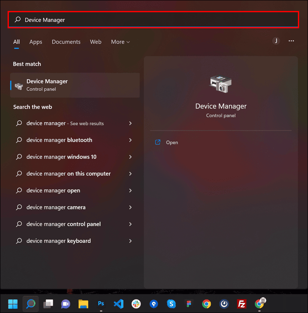Expand the 'device manager keyboard' chevron
This screenshot has width=308, height=313.
click(130, 241)
